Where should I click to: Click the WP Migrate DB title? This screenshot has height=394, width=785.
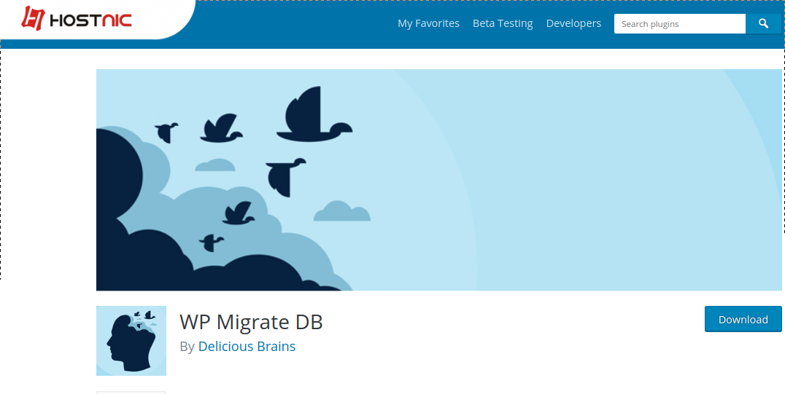pos(251,322)
